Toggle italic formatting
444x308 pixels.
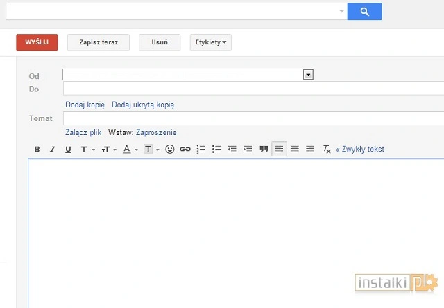(x=53, y=149)
